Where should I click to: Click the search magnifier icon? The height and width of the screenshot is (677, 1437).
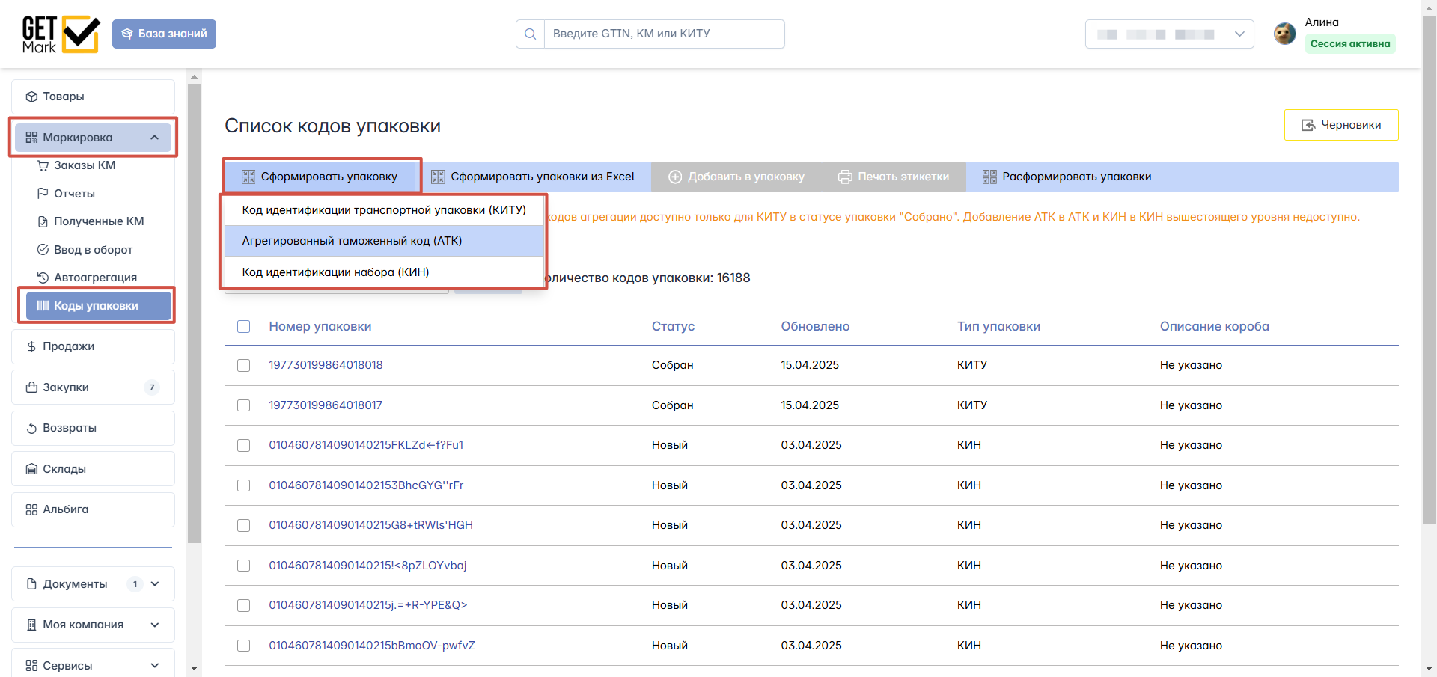pos(530,34)
